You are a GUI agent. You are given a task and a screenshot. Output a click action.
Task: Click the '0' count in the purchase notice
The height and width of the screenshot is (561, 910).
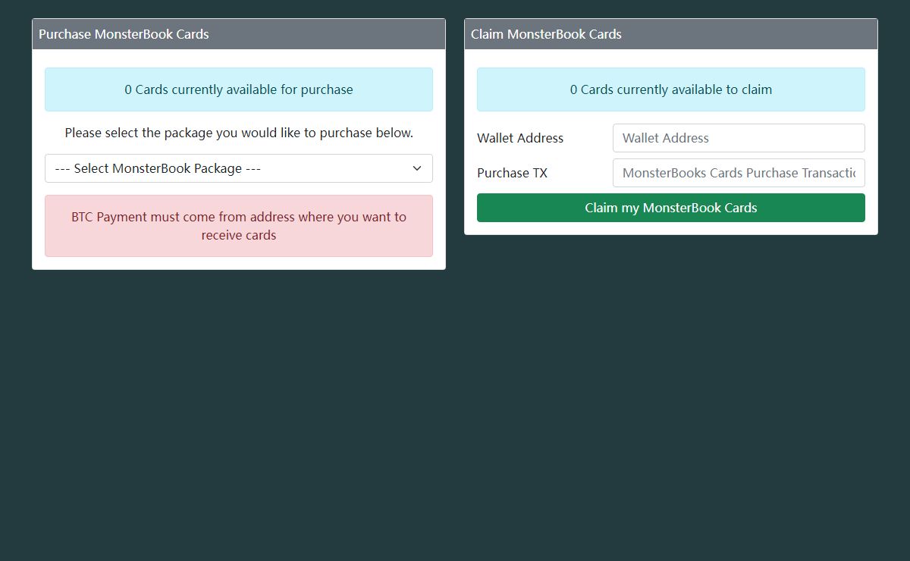(128, 89)
